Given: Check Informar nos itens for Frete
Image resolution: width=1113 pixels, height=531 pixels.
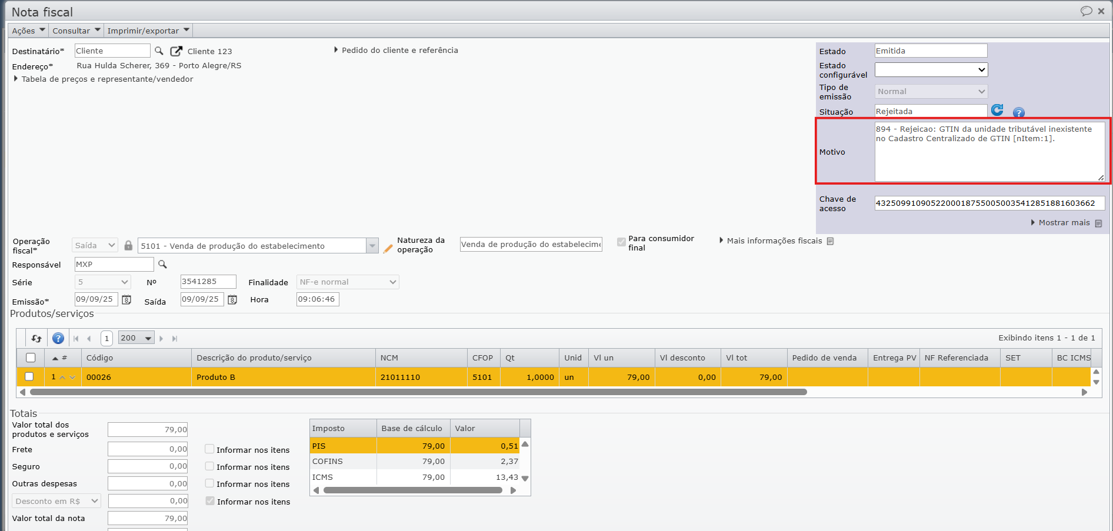Looking at the screenshot, I should pos(209,449).
